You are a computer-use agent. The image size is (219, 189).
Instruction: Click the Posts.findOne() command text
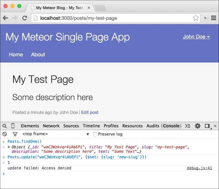25,141
